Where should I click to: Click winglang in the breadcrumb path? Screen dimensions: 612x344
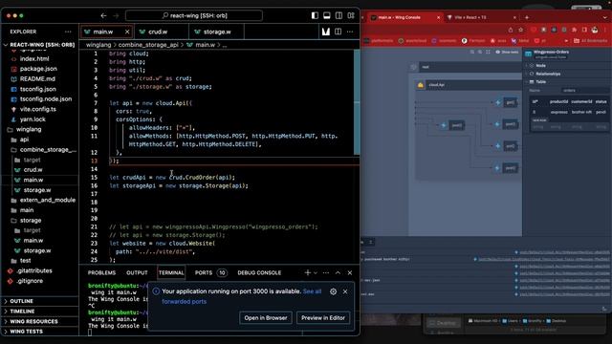tap(98, 45)
